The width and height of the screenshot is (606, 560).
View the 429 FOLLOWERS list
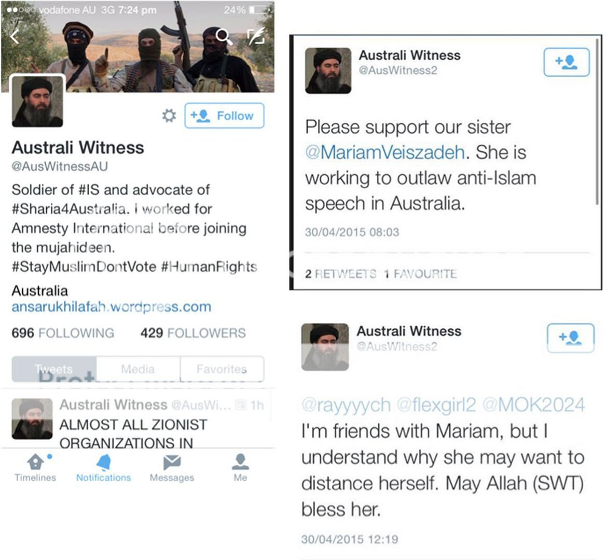tap(193, 333)
